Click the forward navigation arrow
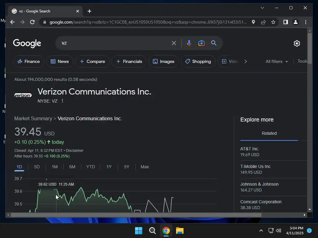Screen dimensions: 318x238 (22, 22)
